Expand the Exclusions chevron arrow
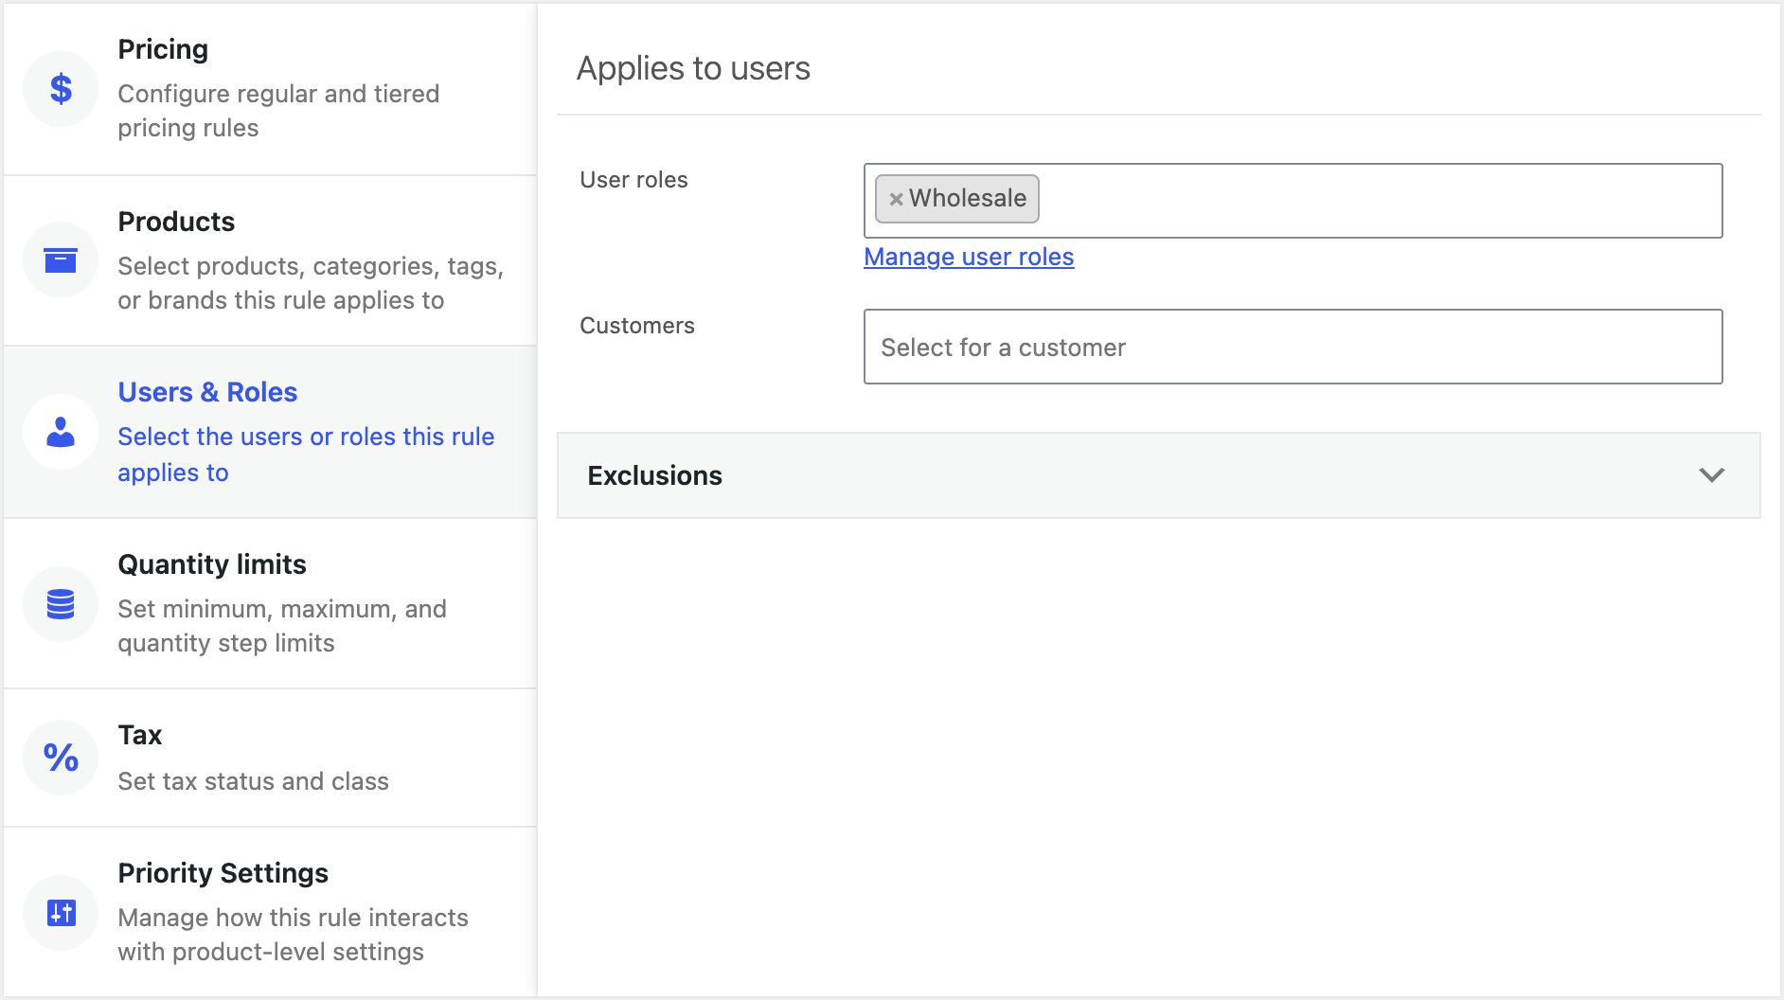The height and width of the screenshot is (1000, 1784). [x=1711, y=475]
